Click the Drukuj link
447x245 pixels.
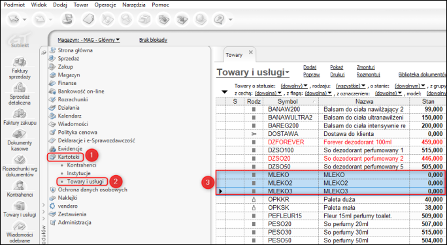[x=337, y=74]
